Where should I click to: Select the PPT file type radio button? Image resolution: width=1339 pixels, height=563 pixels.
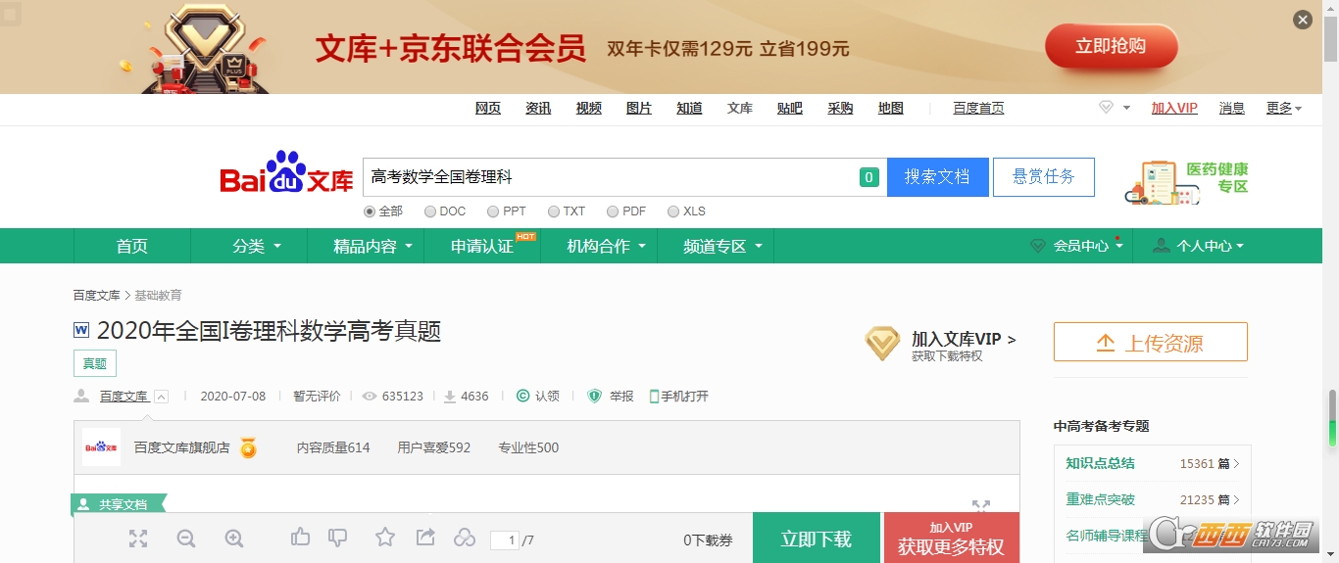(x=493, y=211)
